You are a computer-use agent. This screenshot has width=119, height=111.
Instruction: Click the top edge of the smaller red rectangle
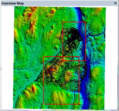[x=74, y=22]
